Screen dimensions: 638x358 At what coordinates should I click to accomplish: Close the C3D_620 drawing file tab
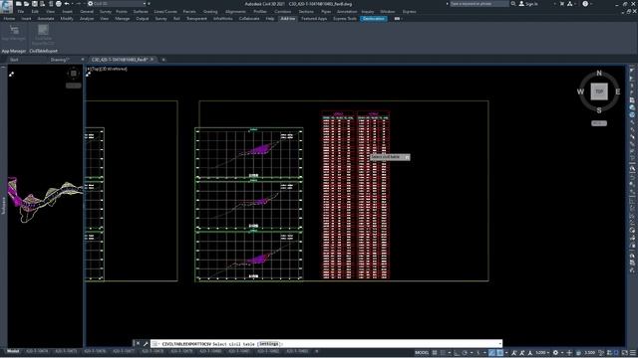(153, 60)
